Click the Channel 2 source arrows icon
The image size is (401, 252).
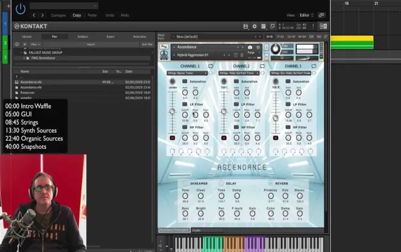(262, 73)
